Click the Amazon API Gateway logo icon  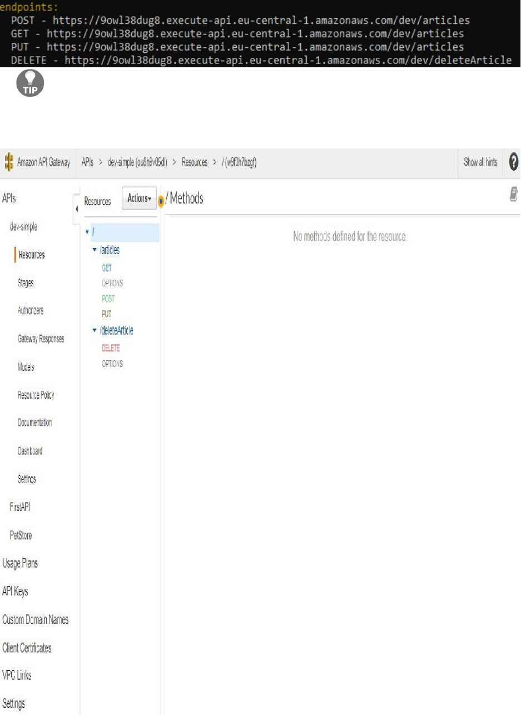[x=8, y=162]
